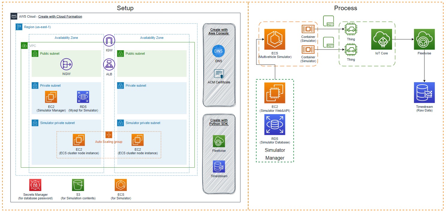Select the IoT Core label
Screen dimensions: 446x211
pyautogui.click(x=382, y=53)
